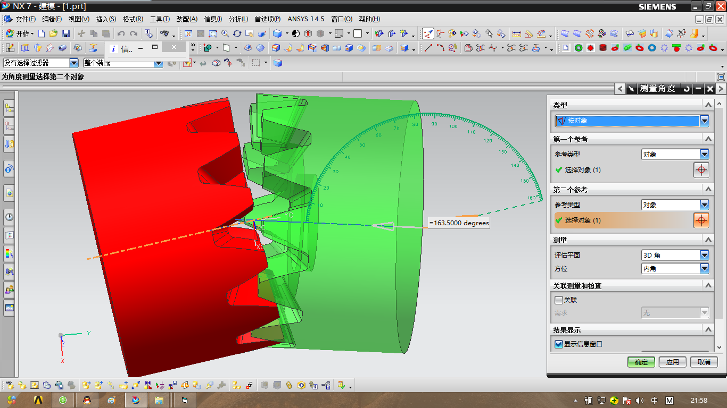Open the 按对象 type dropdown
The image size is (727, 408).
point(705,121)
